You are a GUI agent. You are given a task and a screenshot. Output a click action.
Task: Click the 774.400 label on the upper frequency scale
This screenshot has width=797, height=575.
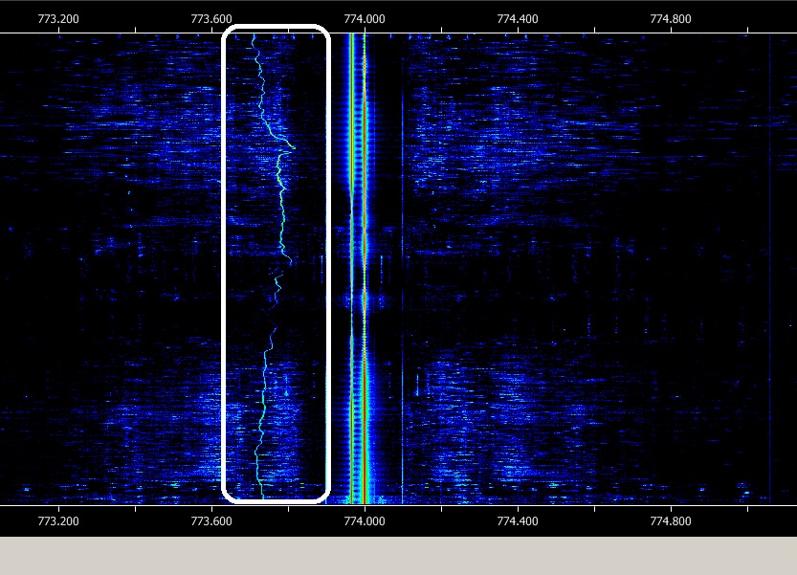pyautogui.click(x=518, y=19)
